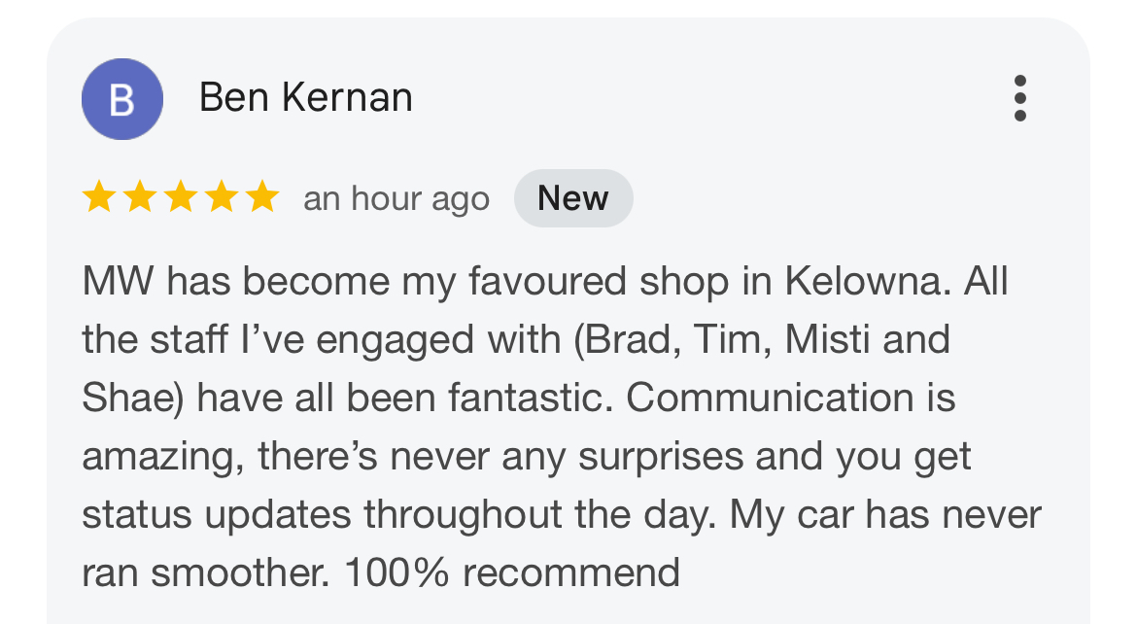Screen dimensions: 1137x624
Task: Click the fifth yellow rating star
Action: pos(261,198)
